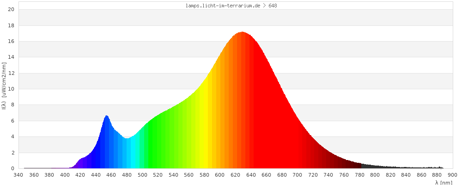Image resolution: width=462 pixels, height=185 pixels.
Task: Click the y-axis tick label 10
Action: tap(12, 89)
